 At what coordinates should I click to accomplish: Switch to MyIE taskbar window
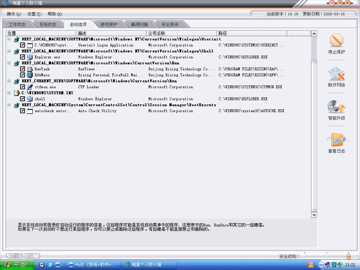click(x=94, y=265)
